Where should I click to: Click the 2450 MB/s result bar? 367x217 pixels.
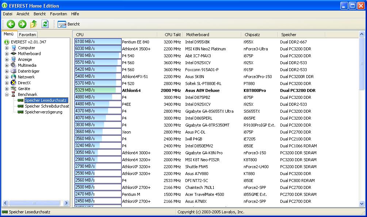tap(98, 201)
